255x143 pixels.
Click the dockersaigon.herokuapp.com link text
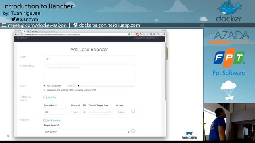110,25
